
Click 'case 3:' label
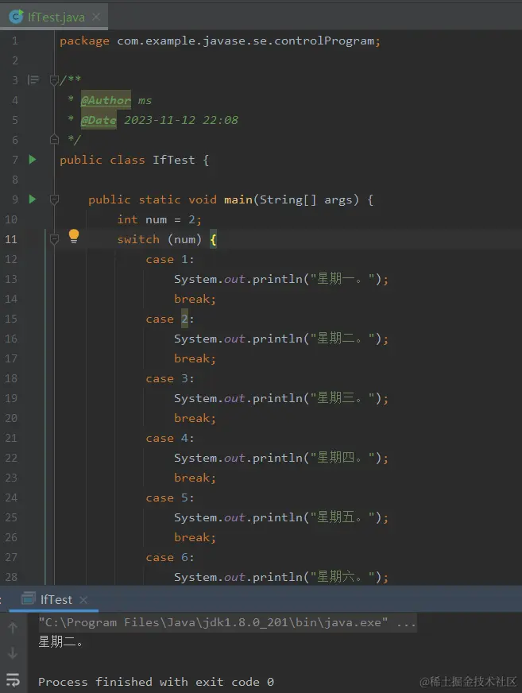(x=170, y=379)
